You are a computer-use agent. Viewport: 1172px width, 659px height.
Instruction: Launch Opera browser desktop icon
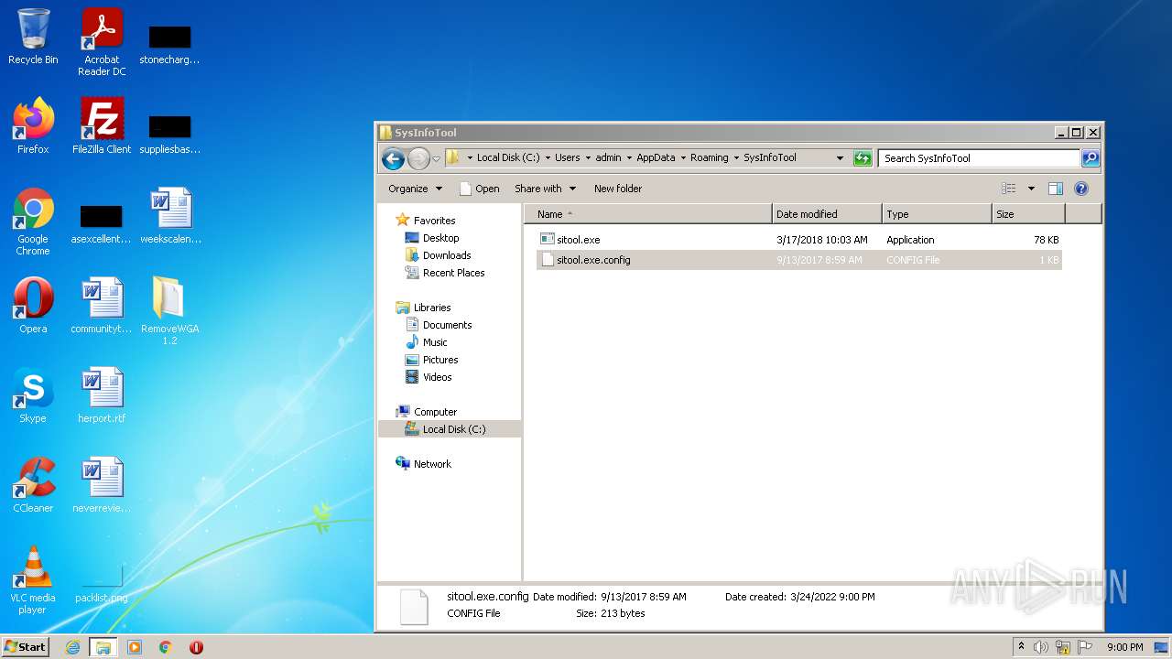(33, 306)
